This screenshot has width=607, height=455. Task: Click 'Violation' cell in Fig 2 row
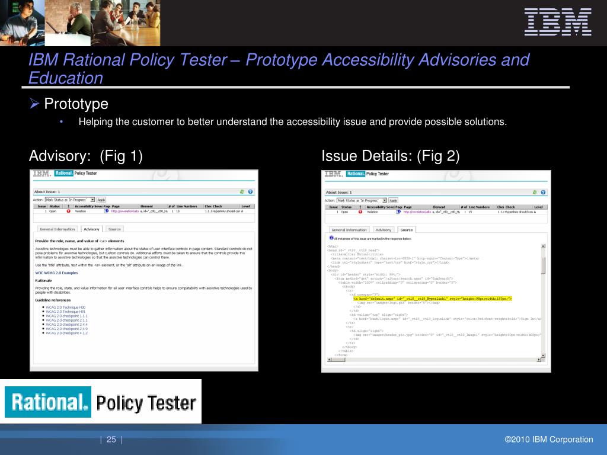click(372, 212)
